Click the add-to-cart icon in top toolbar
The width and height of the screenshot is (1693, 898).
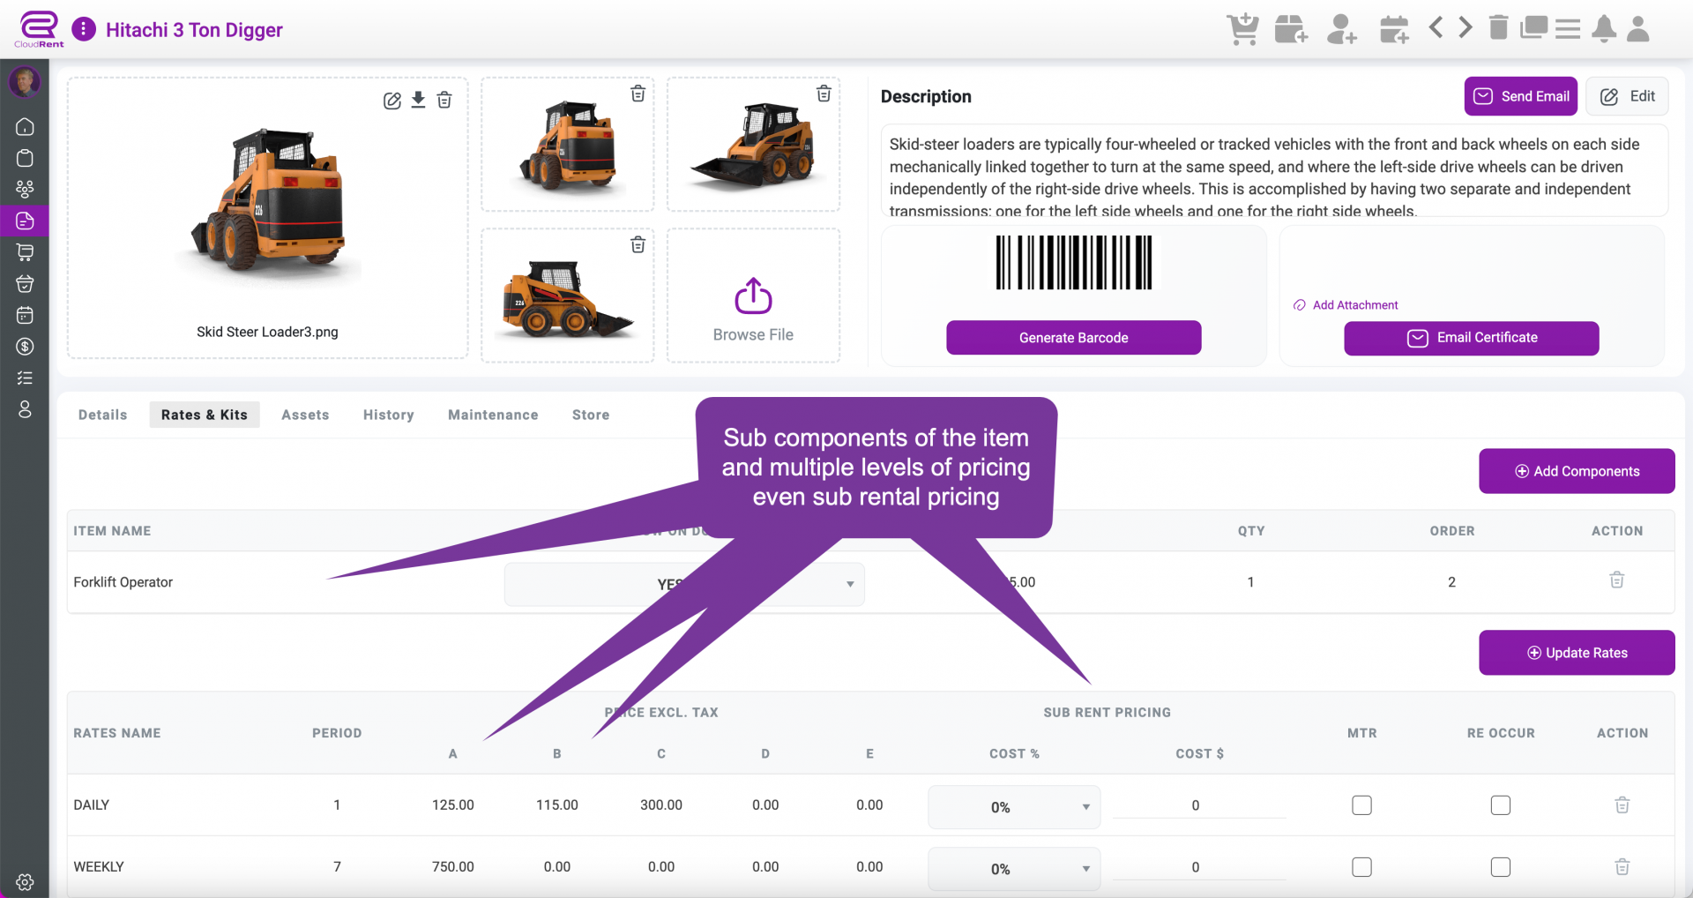click(1242, 29)
